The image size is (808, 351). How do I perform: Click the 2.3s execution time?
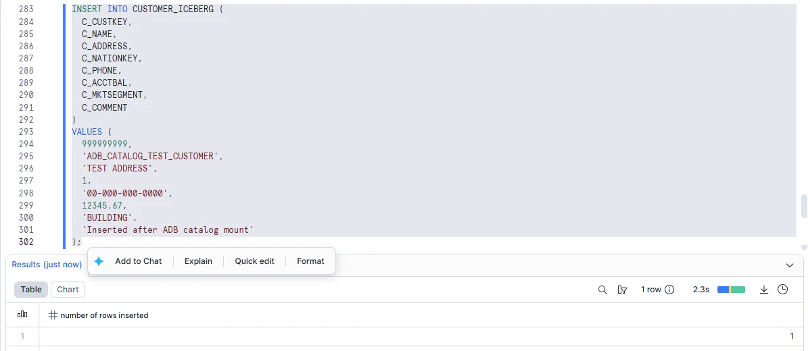(x=700, y=290)
